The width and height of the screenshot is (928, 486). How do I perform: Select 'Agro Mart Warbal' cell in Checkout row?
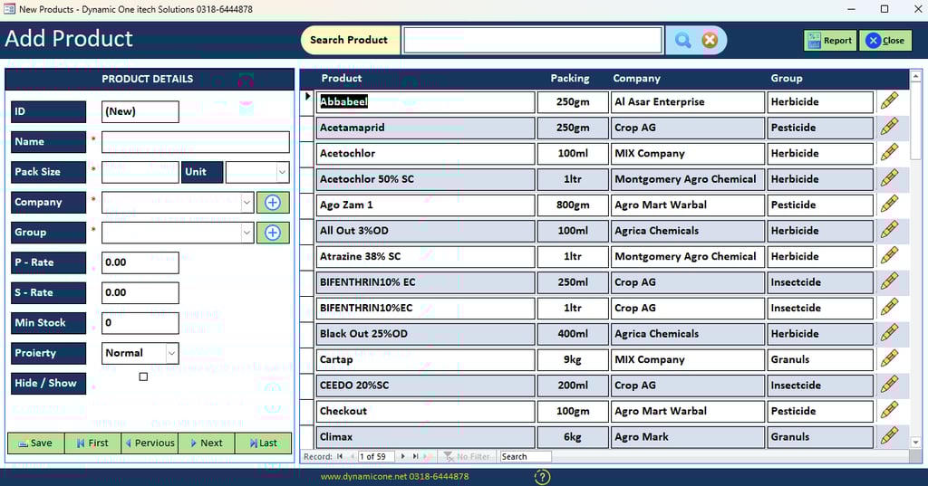click(x=687, y=411)
